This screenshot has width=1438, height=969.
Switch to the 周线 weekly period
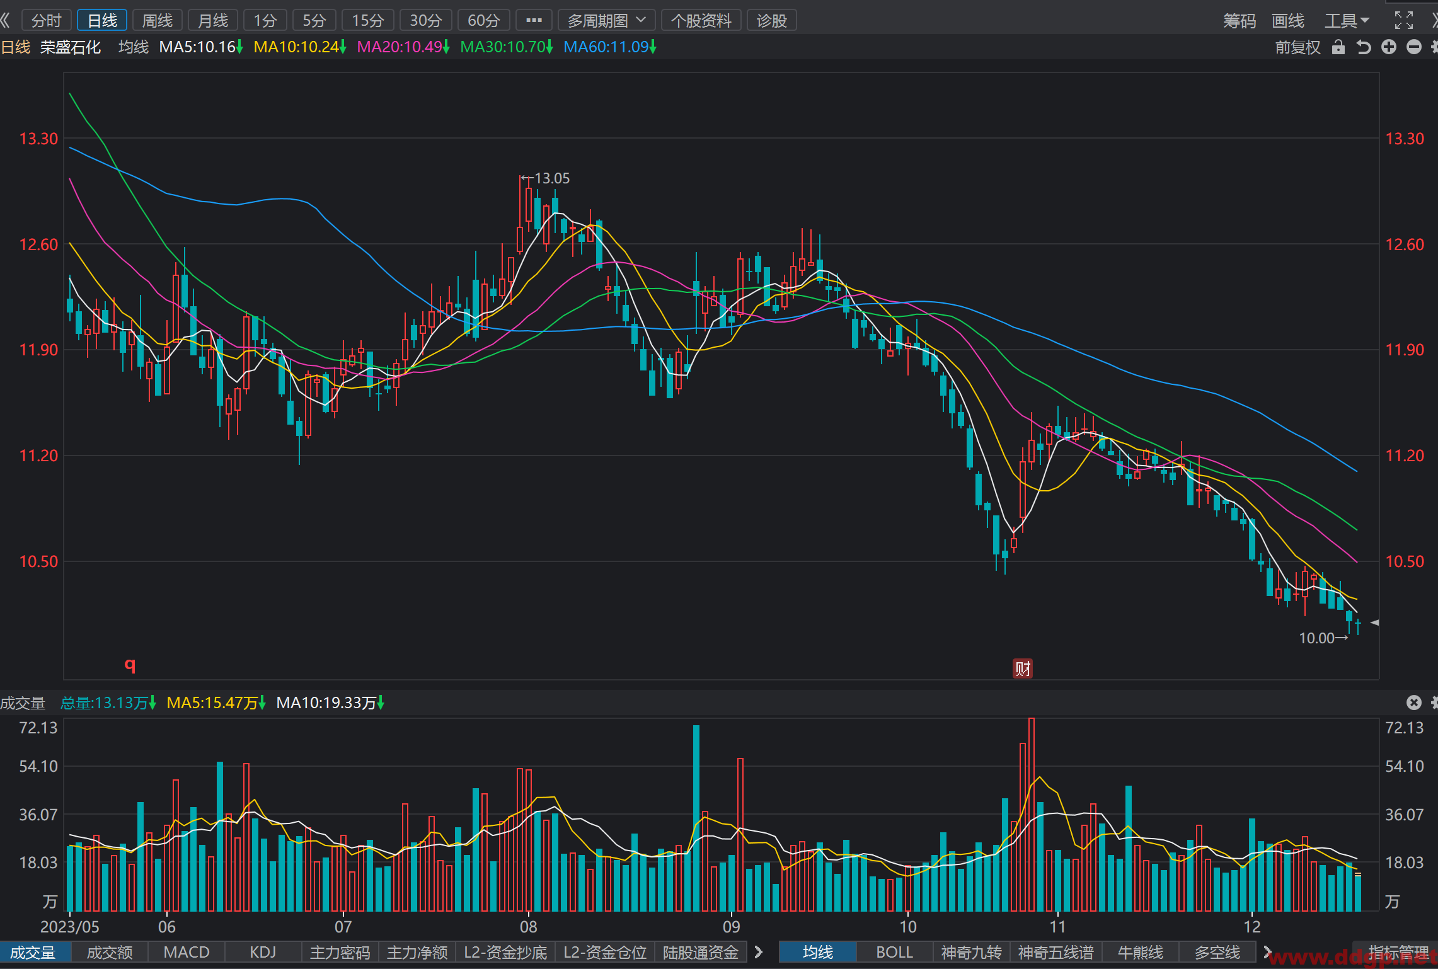(157, 20)
